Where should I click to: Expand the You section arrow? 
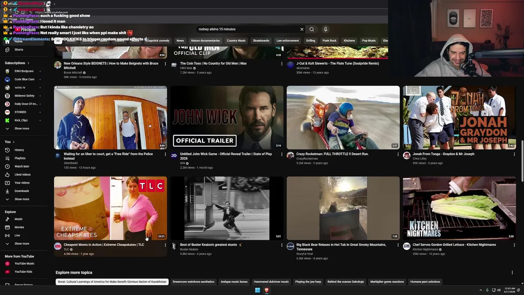(13, 142)
